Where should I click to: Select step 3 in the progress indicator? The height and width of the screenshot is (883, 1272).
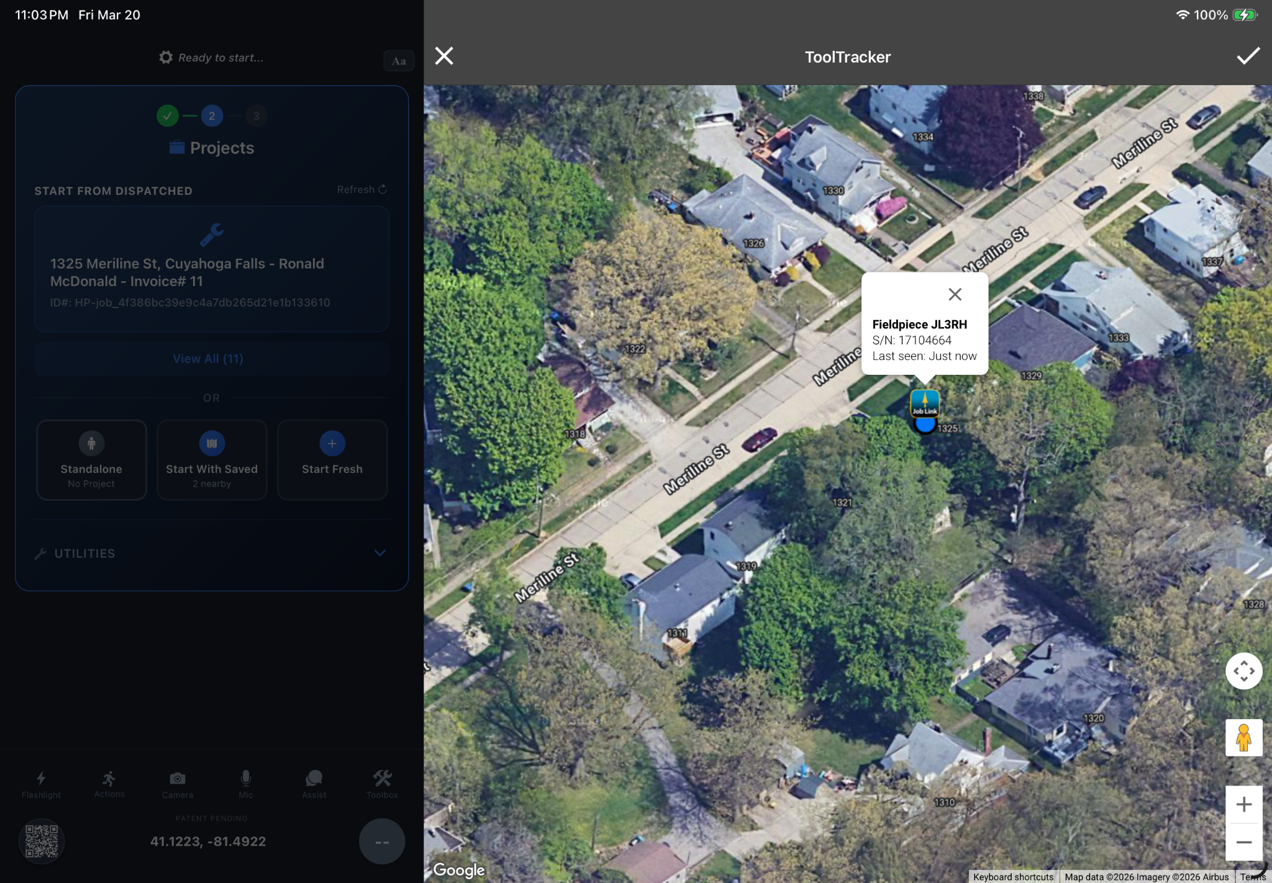tap(257, 115)
